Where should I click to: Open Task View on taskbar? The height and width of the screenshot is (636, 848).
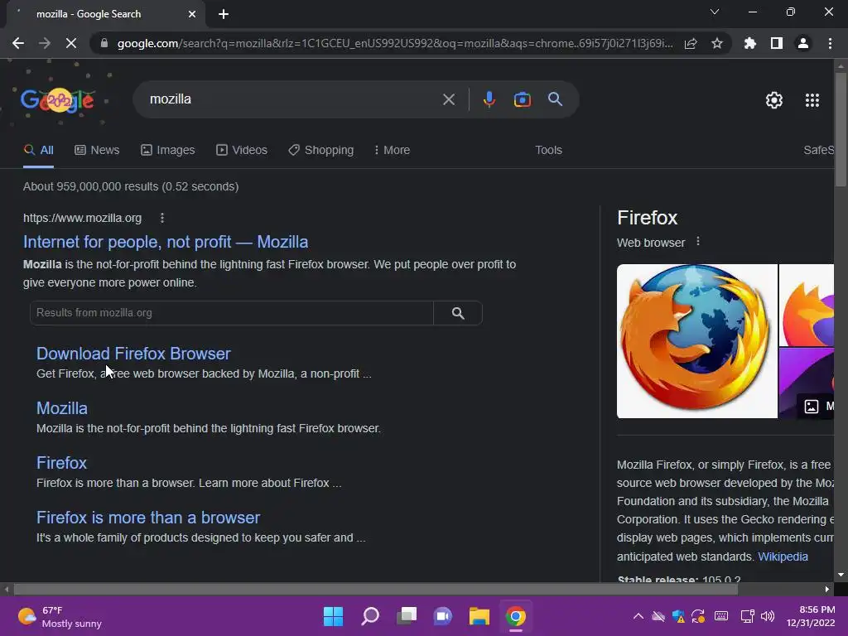pyautogui.click(x=407, y=616)
